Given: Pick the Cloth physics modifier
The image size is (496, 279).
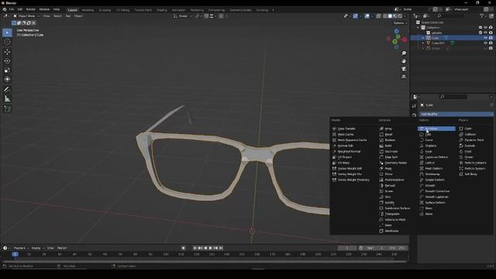Looking at the screenshot, I should (x=468, y=129).
